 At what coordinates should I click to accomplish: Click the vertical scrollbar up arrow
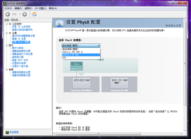[185, 20]
